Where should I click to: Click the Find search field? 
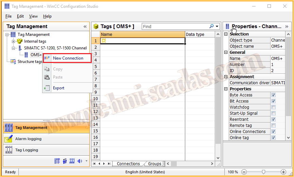tap(175, 26)
